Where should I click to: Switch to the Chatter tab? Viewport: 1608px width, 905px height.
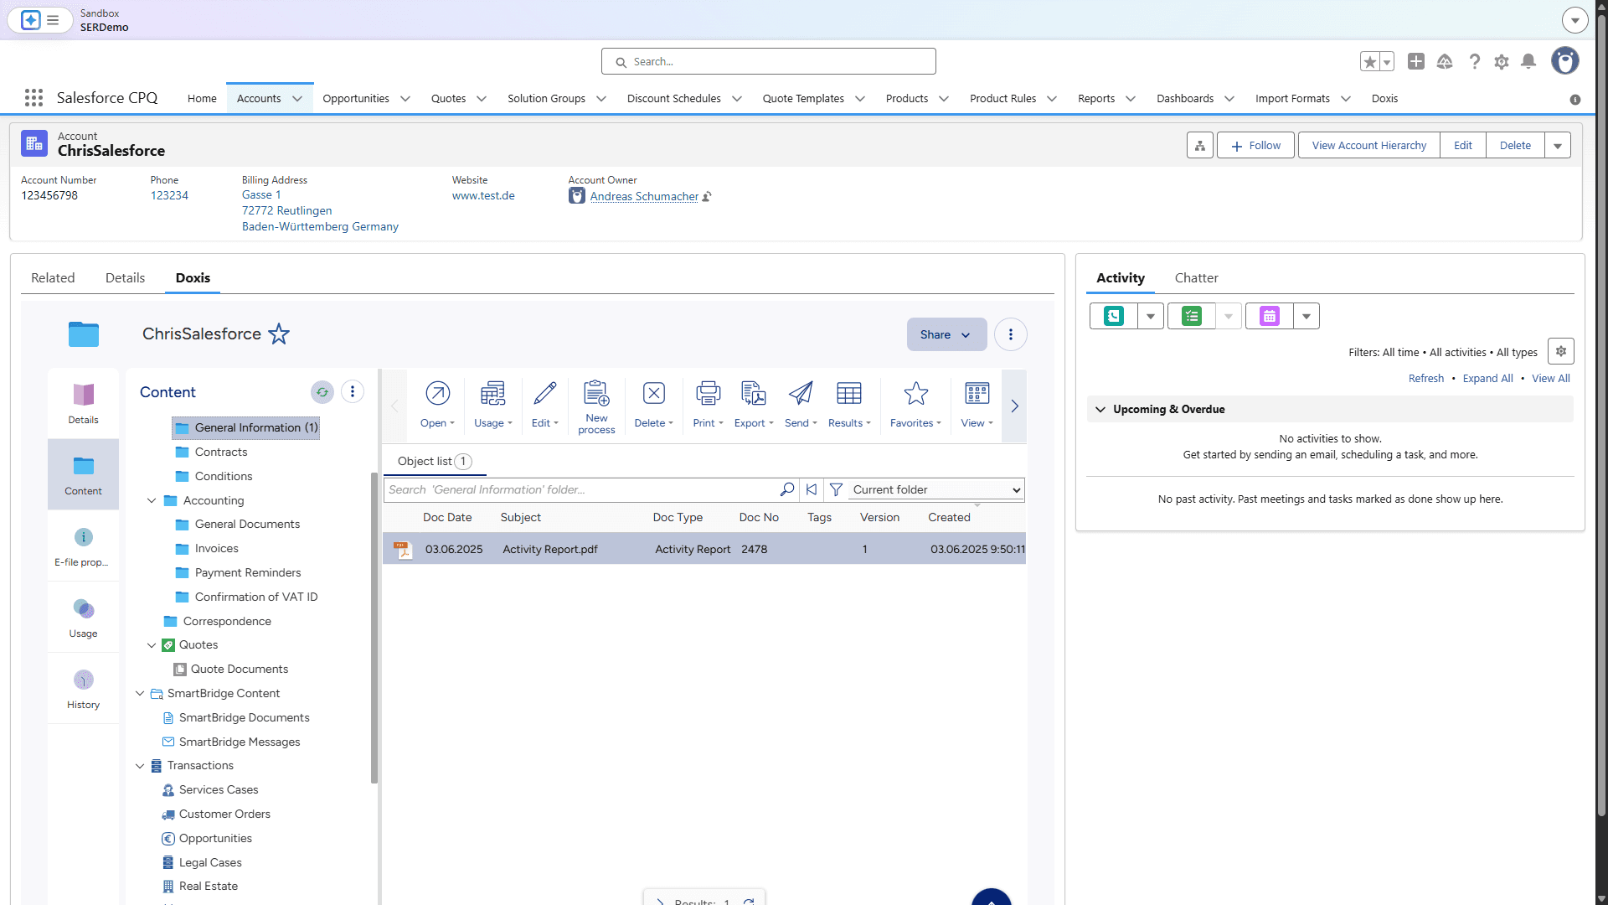point(1196,277)
